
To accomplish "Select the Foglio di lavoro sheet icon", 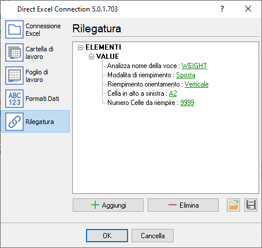I will coord(14,76).
